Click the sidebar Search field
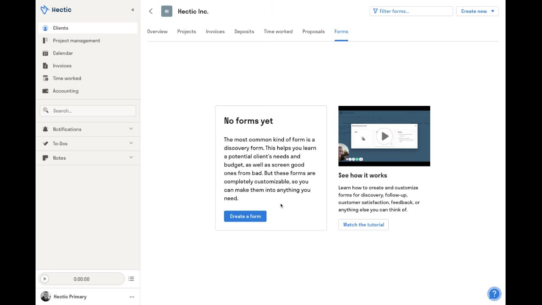 pos(88,111)
